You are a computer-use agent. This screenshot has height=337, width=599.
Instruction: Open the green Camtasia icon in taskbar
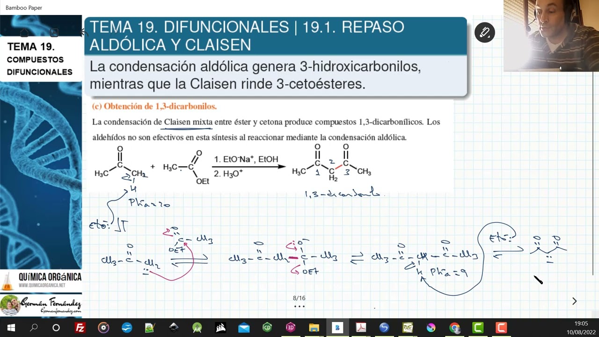pyautogui.click(x=478, y=328)
